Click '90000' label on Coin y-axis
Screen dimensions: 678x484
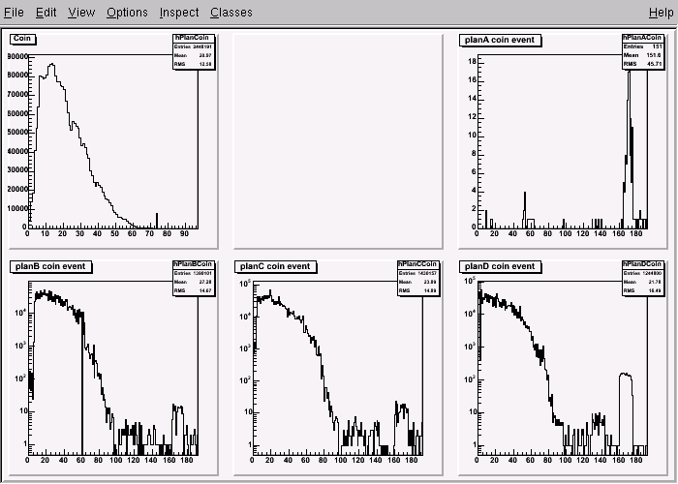[x=17, y=56]
